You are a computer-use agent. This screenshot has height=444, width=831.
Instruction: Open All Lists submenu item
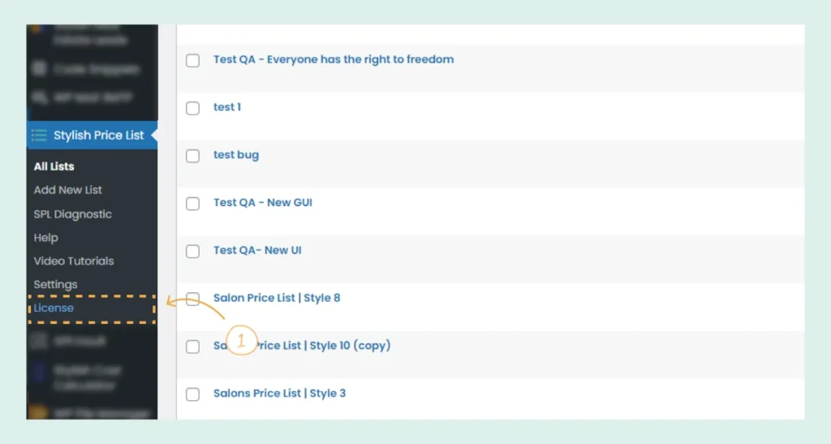pos(54,166)
